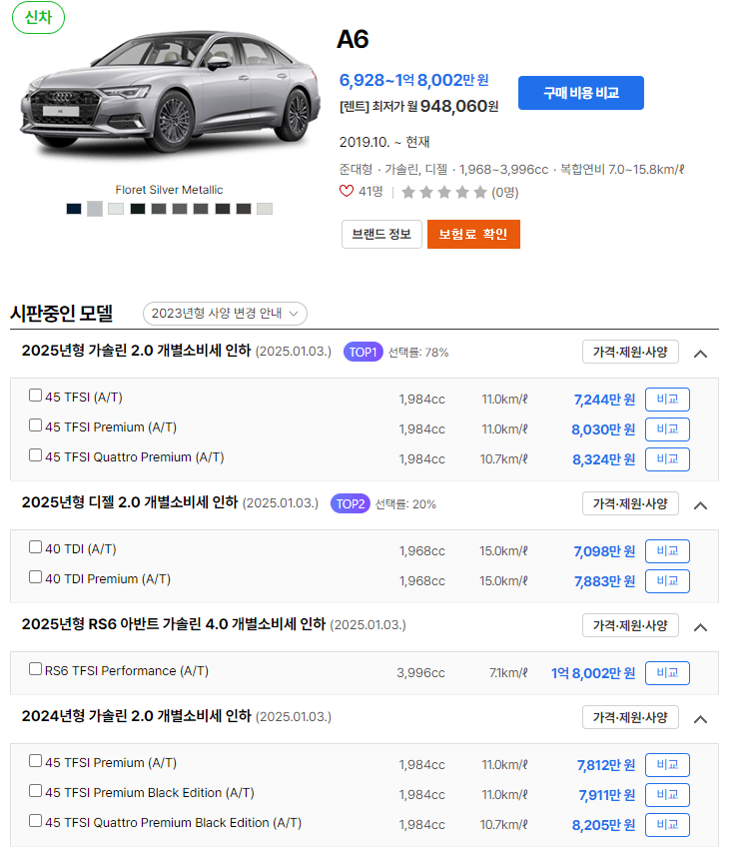The width and height of the screenshot is (734, 849).
Task: Click 비교 for the 8,030만원 trim
Action: pos(667,428)
